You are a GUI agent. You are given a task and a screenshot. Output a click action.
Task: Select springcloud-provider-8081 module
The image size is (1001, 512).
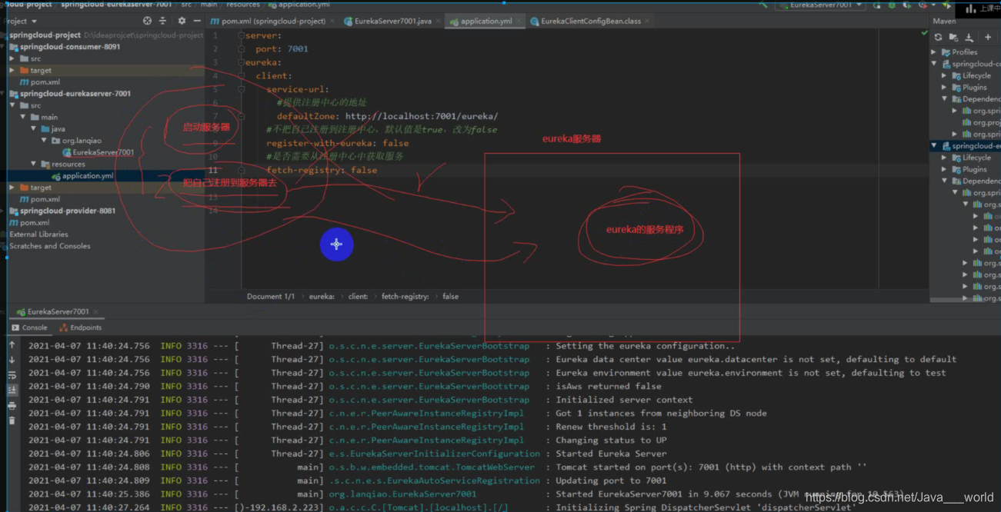(x=68, y=211)
